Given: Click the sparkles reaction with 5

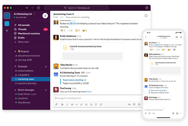Looking at the screenshot, I should pyautogui.click(x=70, y=31).
